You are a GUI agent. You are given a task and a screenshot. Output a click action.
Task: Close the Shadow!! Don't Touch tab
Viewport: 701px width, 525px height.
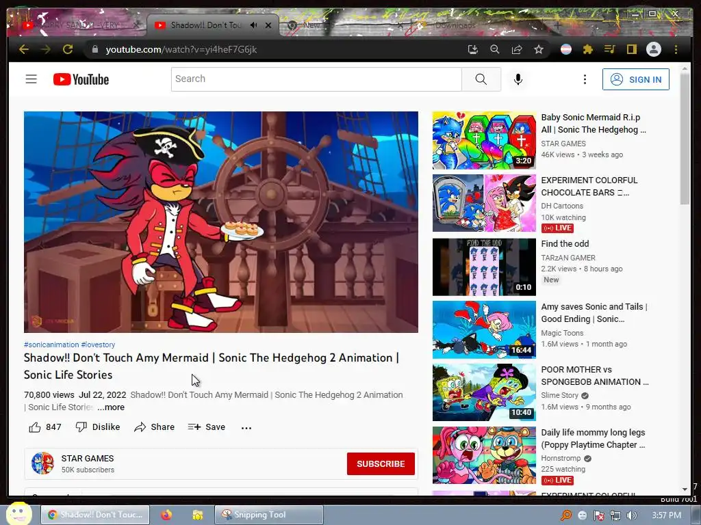tap(268, 25)
